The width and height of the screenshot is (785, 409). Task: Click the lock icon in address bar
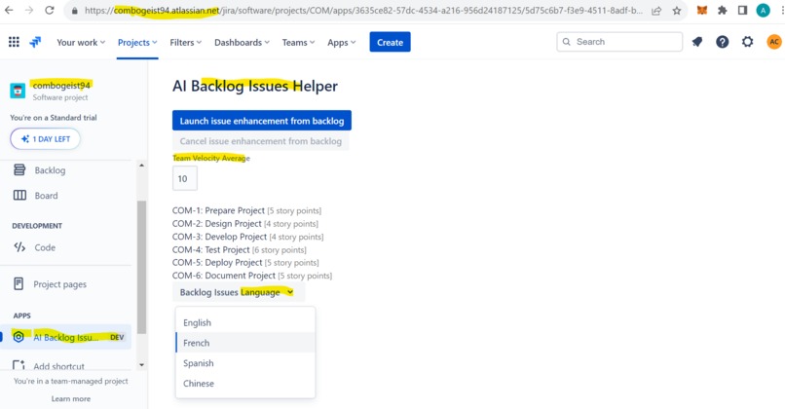coord(75,11)
